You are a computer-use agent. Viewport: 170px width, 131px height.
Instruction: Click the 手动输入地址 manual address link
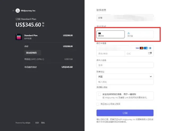point(102,87)
